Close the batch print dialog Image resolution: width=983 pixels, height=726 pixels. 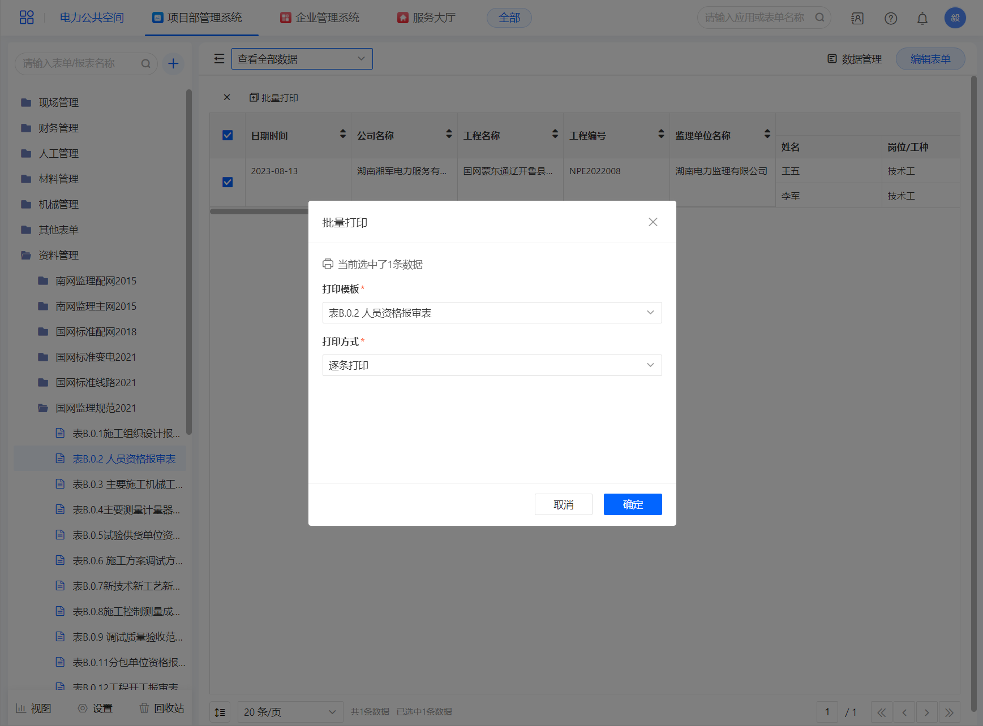(653, 222)
